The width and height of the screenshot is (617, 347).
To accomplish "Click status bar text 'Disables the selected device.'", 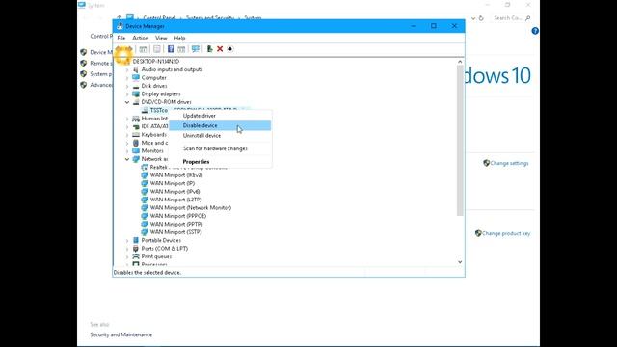I will tap(148, 272).
